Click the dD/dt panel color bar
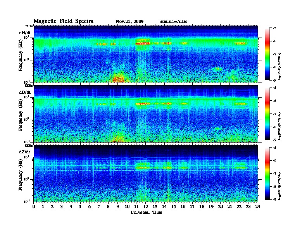Viewport: 307px width, 237px height. coord(267,113)
